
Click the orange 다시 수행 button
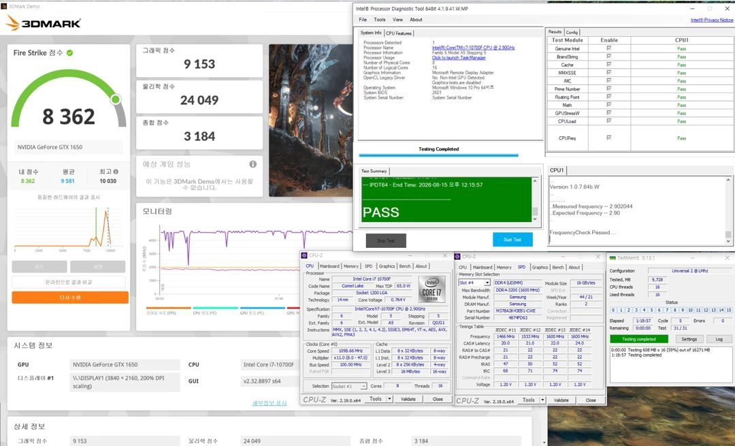(x=70, y=298)
